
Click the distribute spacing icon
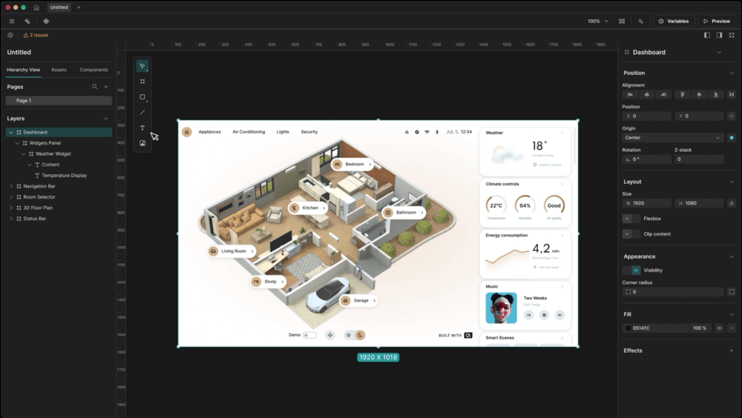[732, 95]
